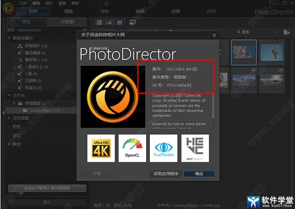Screen dimensions: 295x209
Task: Select the 项目 panel tab
Action: (27, 22)
